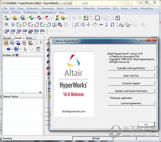Screen dimensions: 161x142
Task: Switch to the Component View icon in the browser
Action: pos(18,43)
